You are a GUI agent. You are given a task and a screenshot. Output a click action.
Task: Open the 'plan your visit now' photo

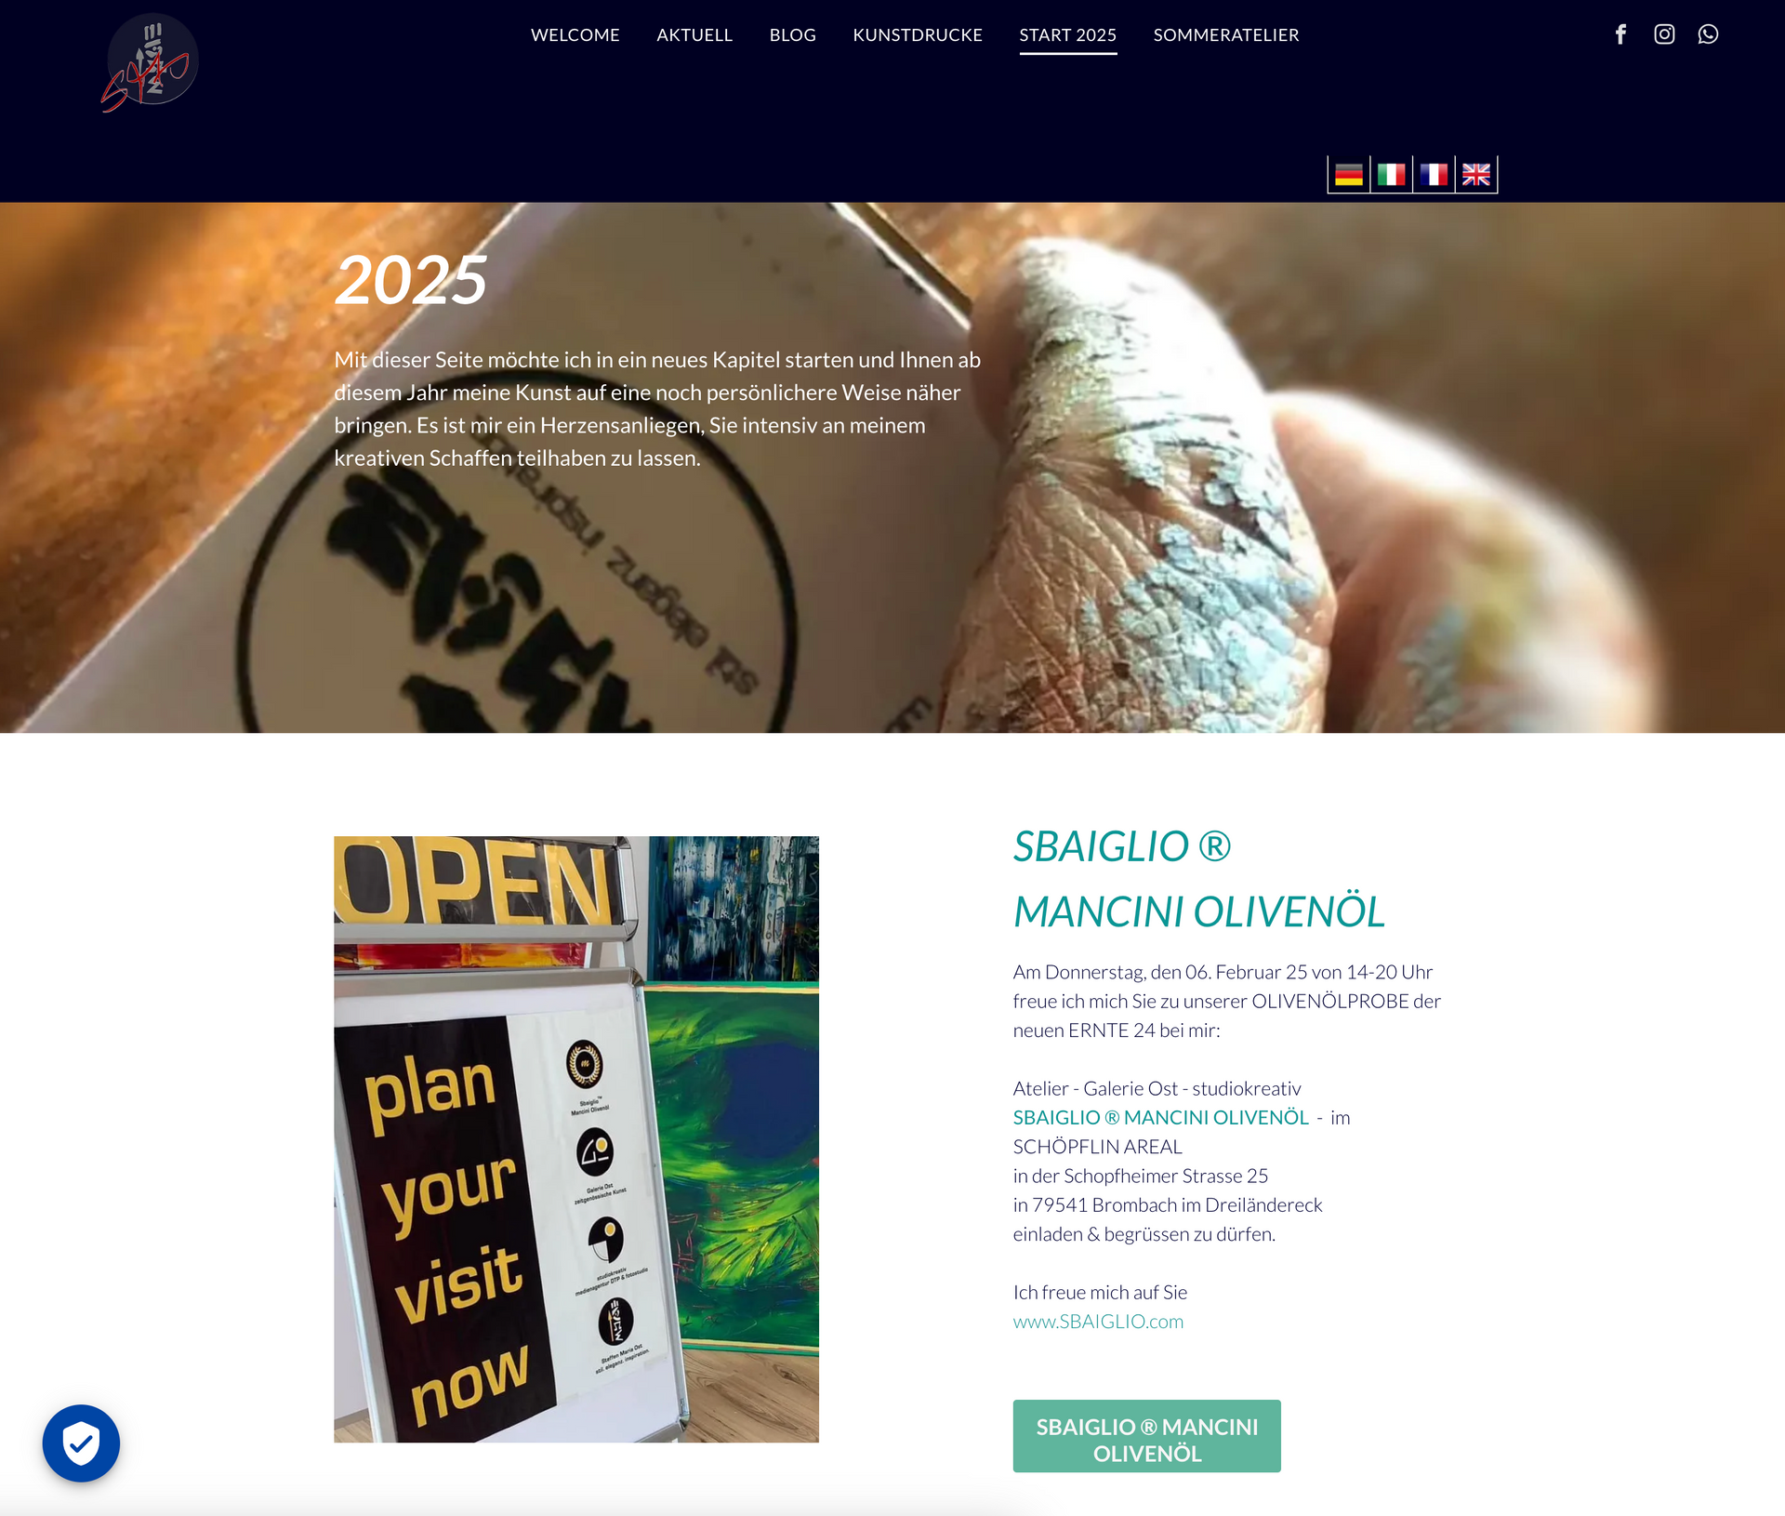click(576, 1139)
